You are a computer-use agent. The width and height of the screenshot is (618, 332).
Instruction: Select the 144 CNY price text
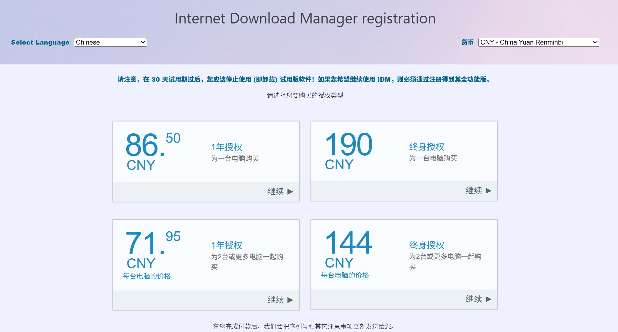[x=349, y=249]
